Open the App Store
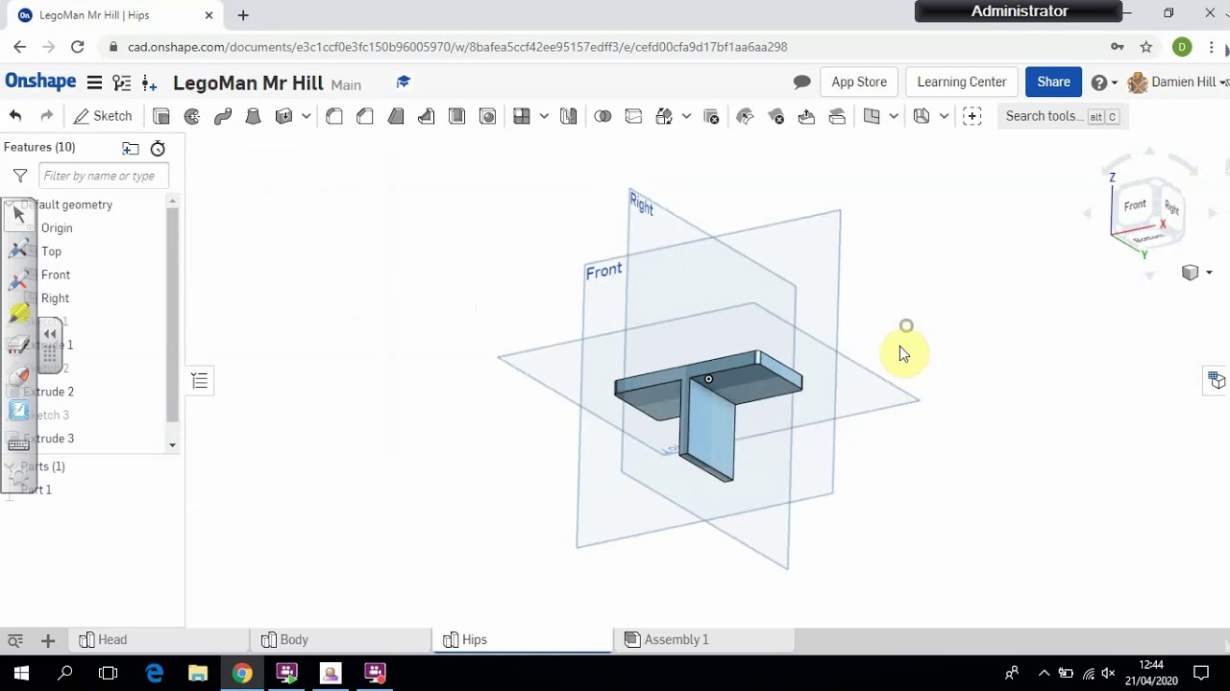Image resolution: width=1230 pixels, height=691 pixels. click(x=859, y=82)
